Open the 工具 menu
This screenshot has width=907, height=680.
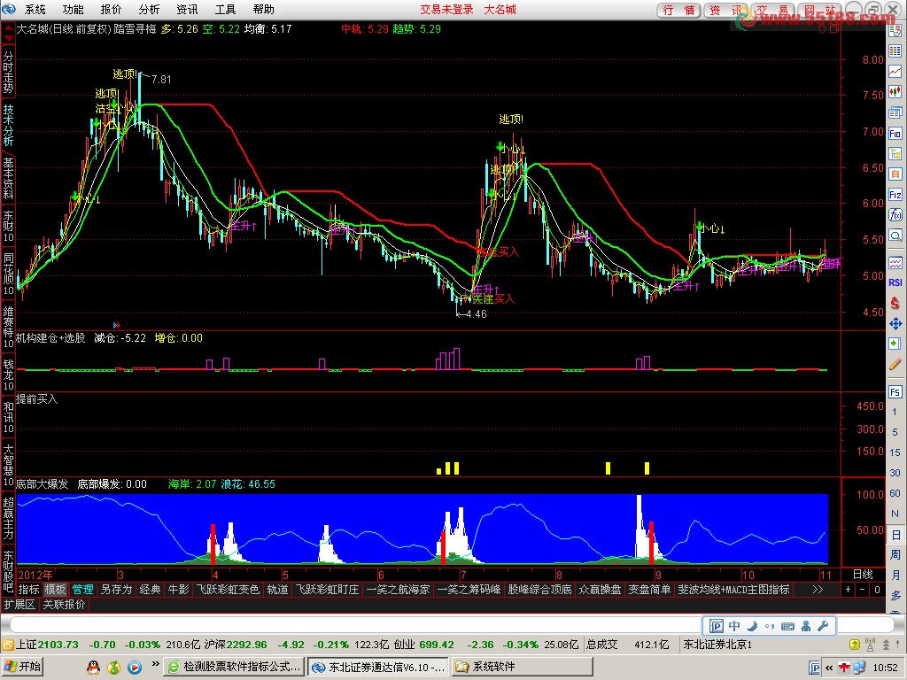tap(226, 9)
